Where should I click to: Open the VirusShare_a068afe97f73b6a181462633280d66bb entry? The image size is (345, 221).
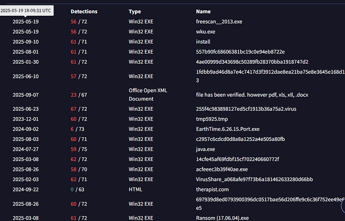(x=254, y=180)
